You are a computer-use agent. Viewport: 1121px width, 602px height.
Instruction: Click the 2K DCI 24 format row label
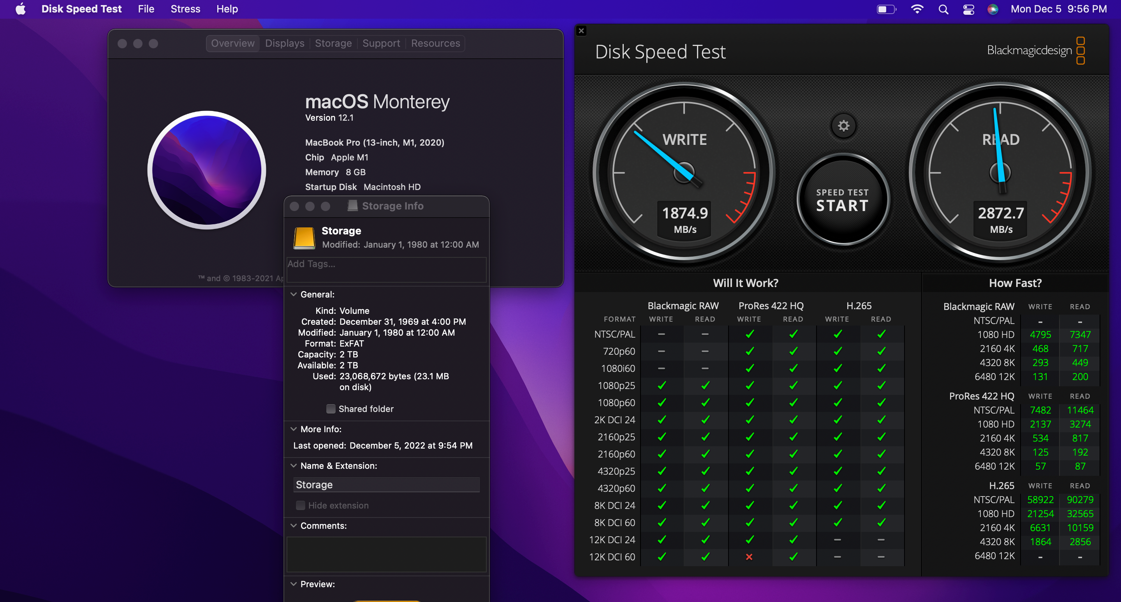[614, 420]
